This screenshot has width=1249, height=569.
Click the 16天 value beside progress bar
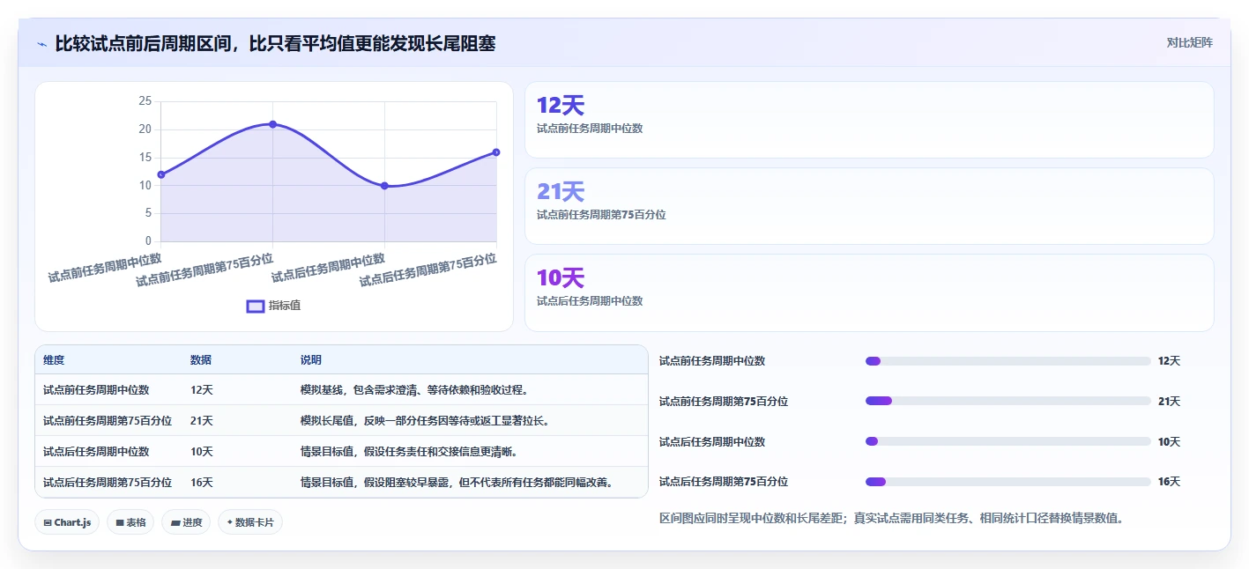[1169, 482]
